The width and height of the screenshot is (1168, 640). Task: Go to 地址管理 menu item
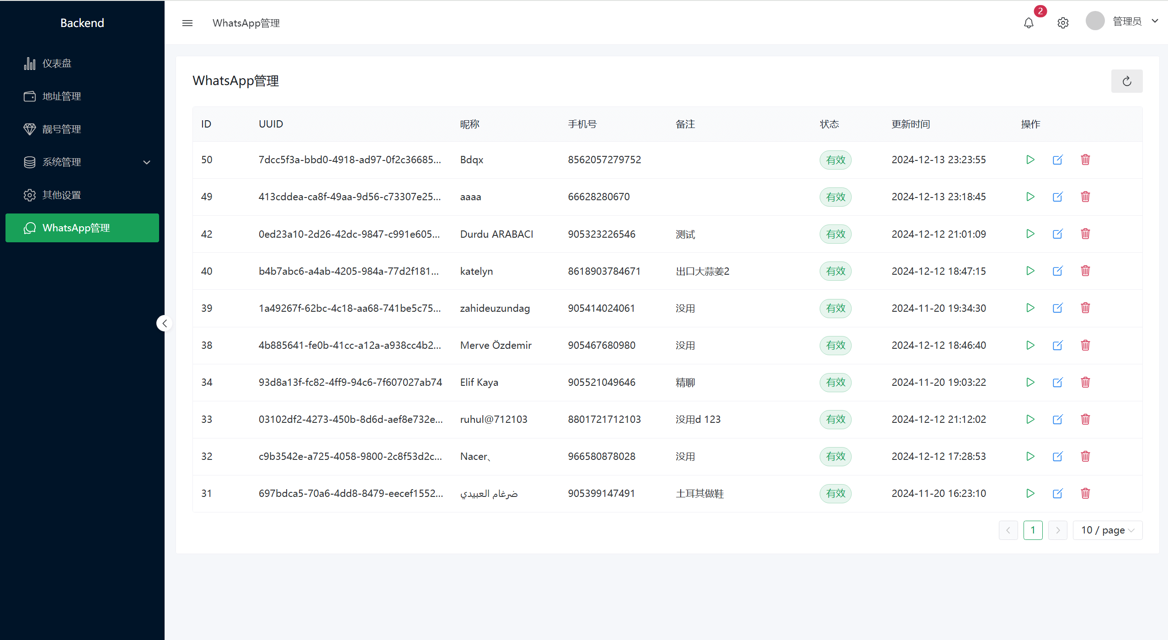(x=62, y=96)
